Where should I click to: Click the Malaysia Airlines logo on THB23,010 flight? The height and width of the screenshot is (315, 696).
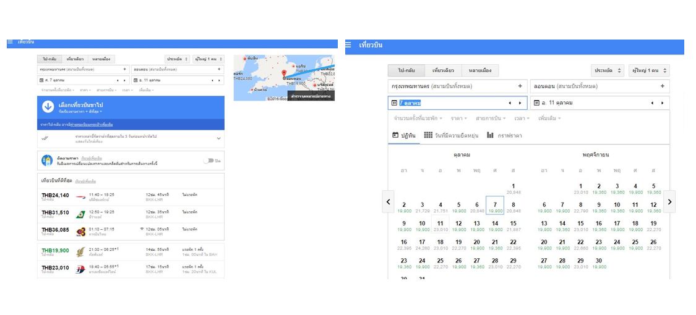point(80,269)
